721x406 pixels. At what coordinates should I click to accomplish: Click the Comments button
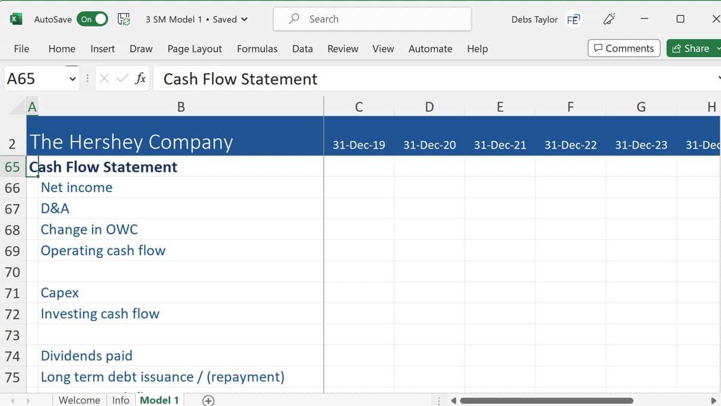(624, 48)
